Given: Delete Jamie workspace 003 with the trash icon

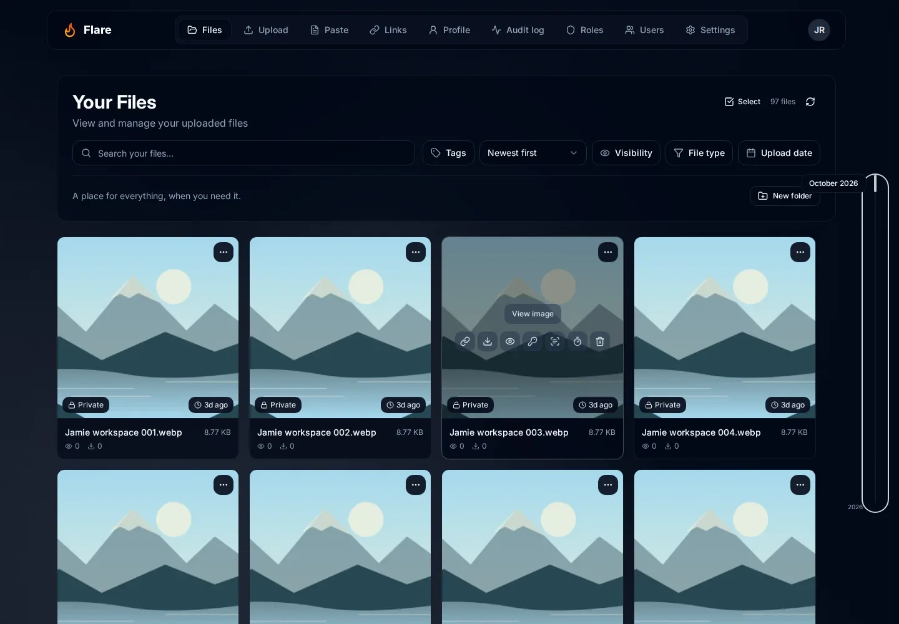Looking at the screenshot, I should coord(600,341).
